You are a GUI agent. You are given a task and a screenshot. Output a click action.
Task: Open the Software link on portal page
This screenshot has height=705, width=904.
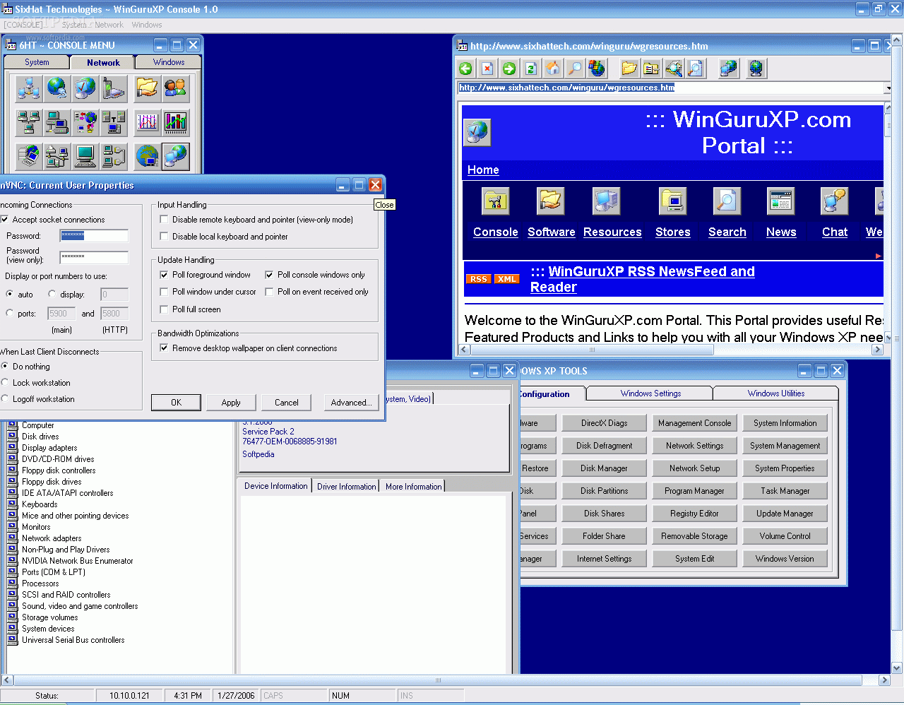[552, 232]
